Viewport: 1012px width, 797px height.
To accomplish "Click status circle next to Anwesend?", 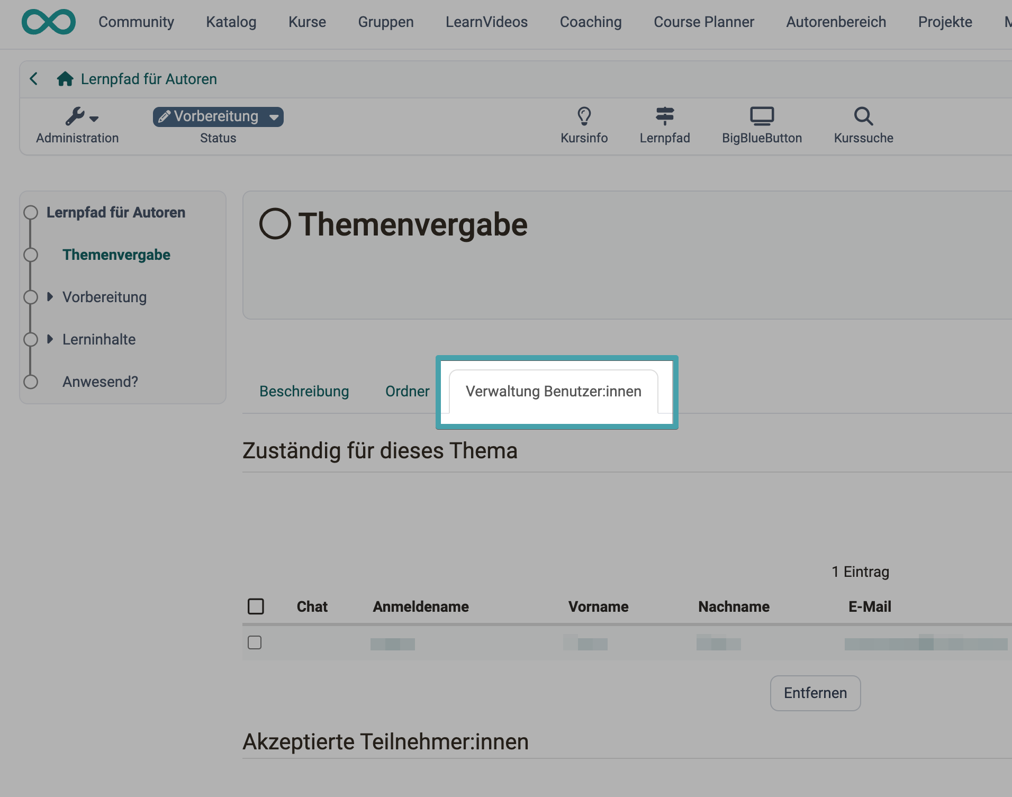I will coord(31,382).
